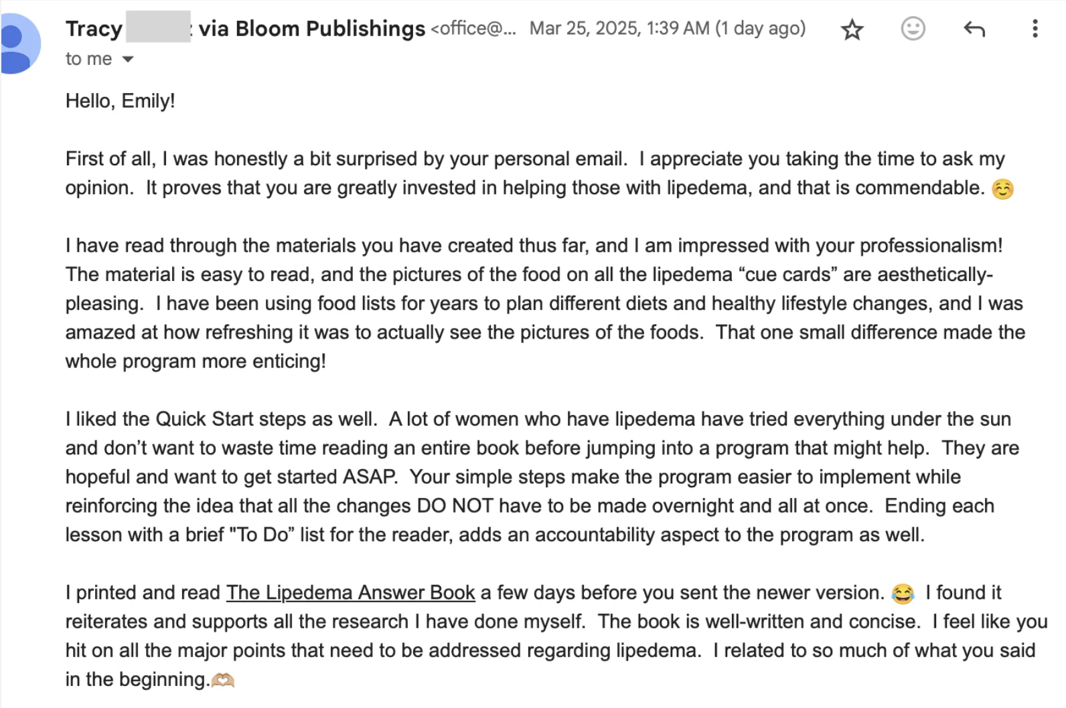Click the heart hands emoji after 'beginning.'
This screenshot has width=1066, height=708.
point(223,681)
